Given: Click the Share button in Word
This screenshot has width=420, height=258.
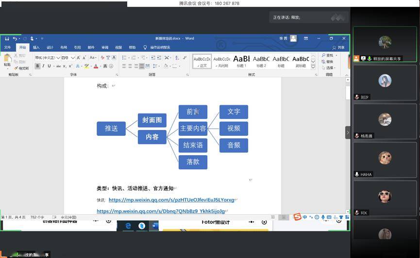Looking at the screenshot, I should coord(338,48).
